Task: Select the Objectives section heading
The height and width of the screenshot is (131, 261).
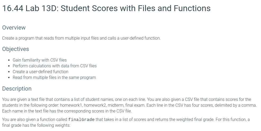Action: [16, 49]
